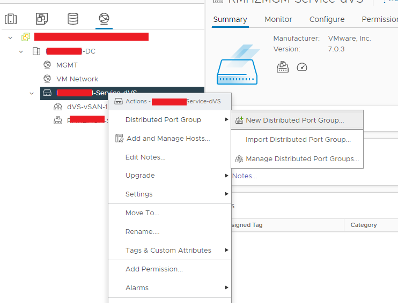Select Edit Notes... in the context menu
Viewport: 398px width, 303px height.
(169, 157)
